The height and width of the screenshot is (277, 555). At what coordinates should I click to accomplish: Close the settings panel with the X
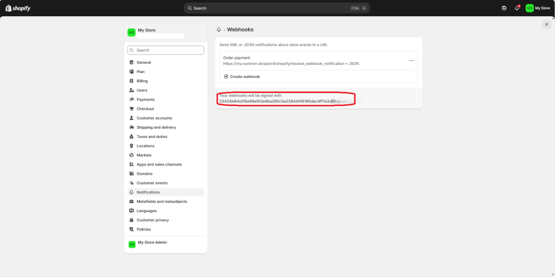coord(546,24)
